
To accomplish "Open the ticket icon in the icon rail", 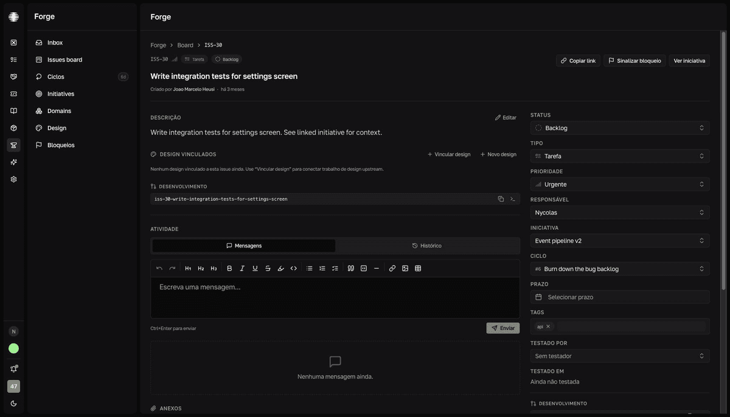I will coord(13,94).
